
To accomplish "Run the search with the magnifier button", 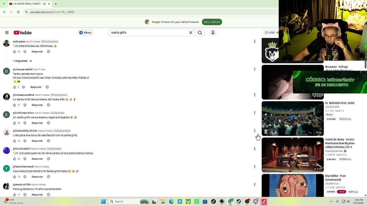I will tap(200, 33).
